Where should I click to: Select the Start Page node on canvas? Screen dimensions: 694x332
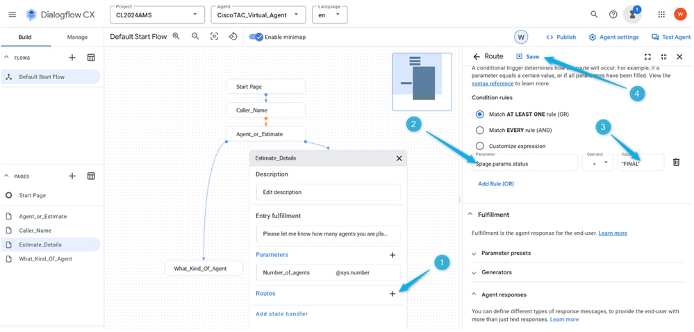[x=266, y=87]
